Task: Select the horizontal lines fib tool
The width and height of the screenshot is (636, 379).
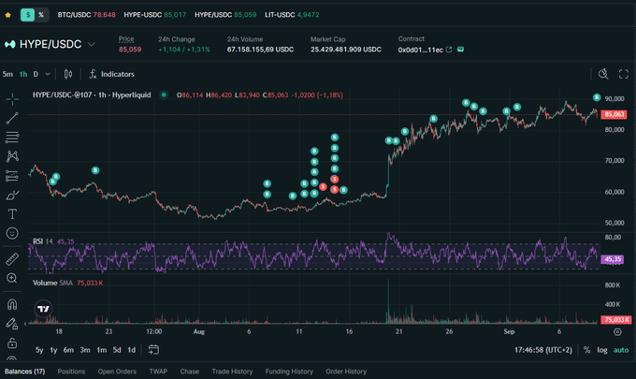Action: [x=12, y=138]
